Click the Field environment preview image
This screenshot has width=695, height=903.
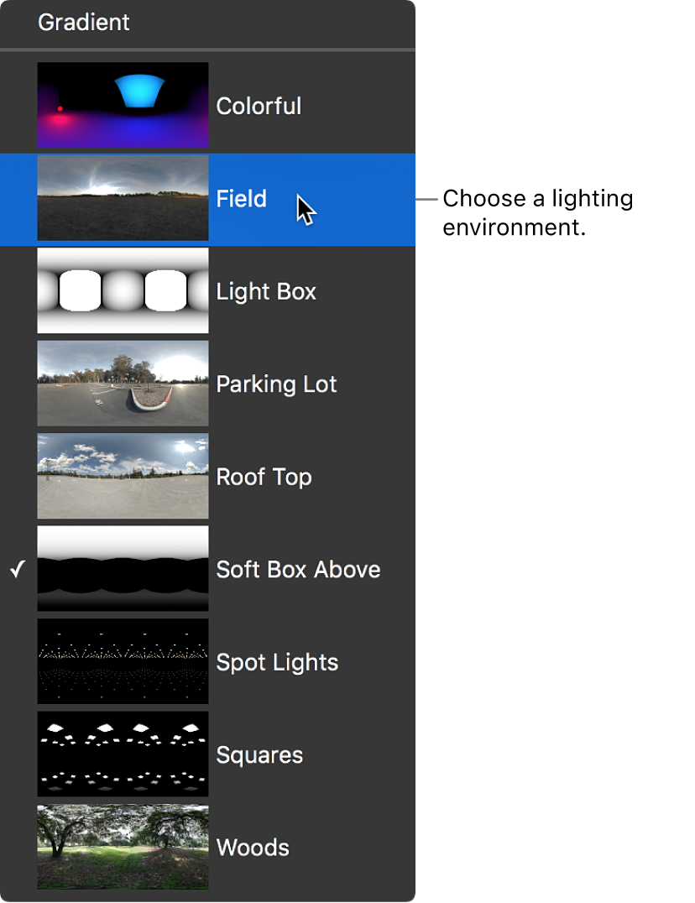coord(123,198)
